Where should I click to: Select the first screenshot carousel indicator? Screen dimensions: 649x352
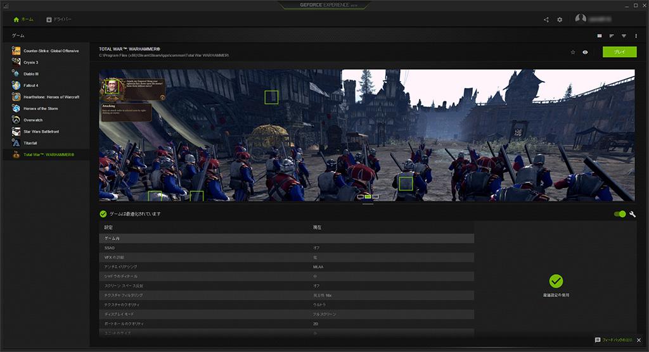(x=361, y=197)
